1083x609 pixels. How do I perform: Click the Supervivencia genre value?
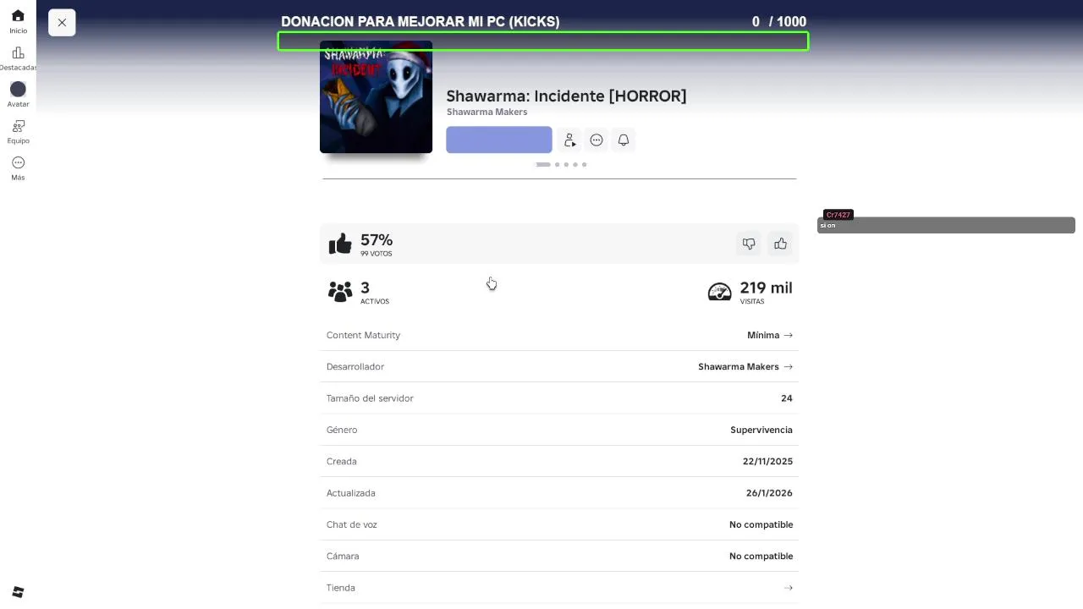click(x=761, y=430)
